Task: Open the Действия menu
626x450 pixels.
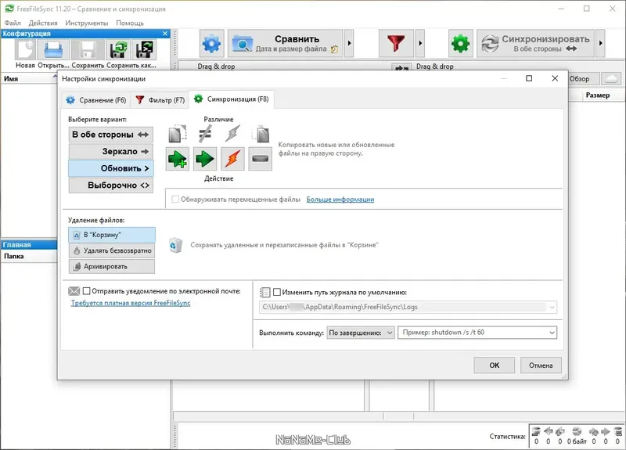Action: point(43,23)
